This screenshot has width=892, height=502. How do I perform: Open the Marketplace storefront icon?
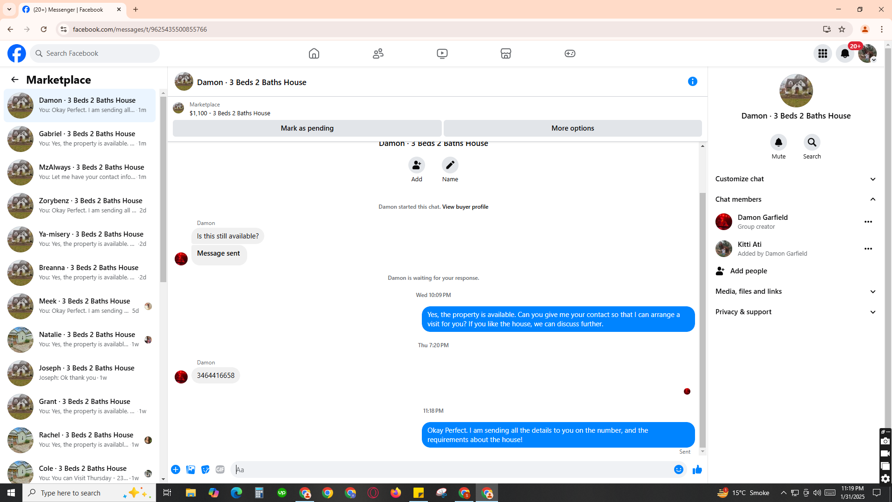pyautogui.click(x=506, y=53)
